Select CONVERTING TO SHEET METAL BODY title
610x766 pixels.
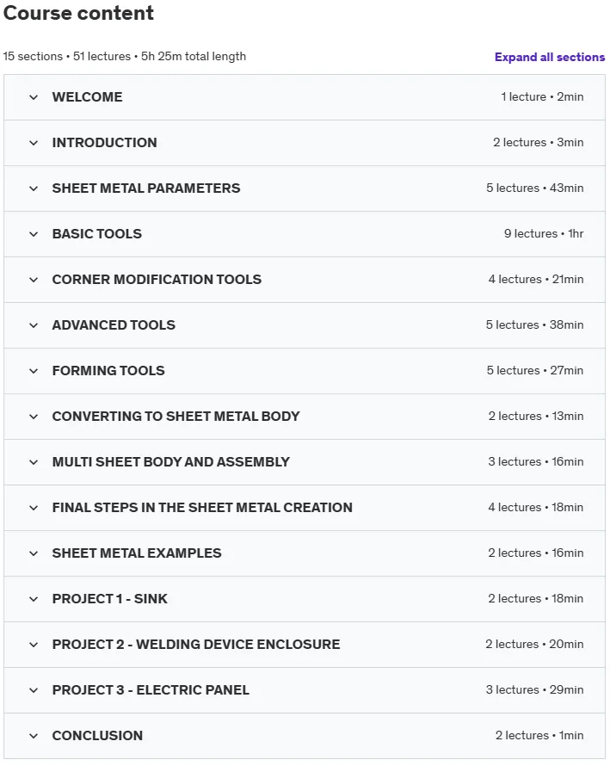point(176,417)
